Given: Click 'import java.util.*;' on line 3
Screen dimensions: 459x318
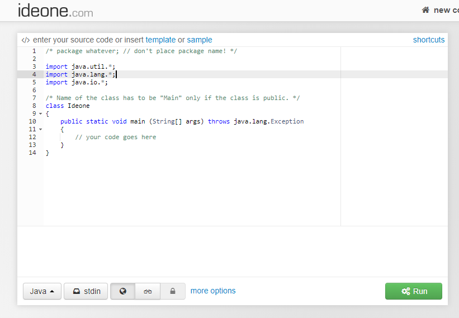Looking at the screenshot, I should pyautogui.click(x=81, y=67).
